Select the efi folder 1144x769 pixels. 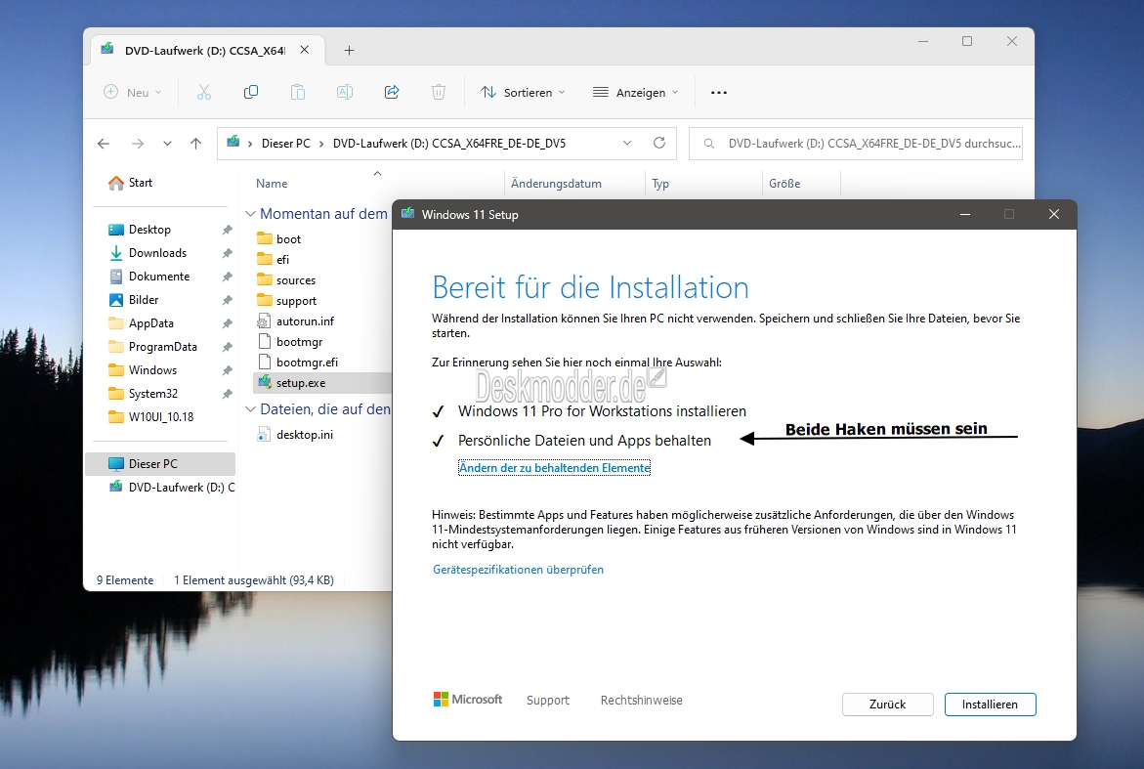point(282,259)
